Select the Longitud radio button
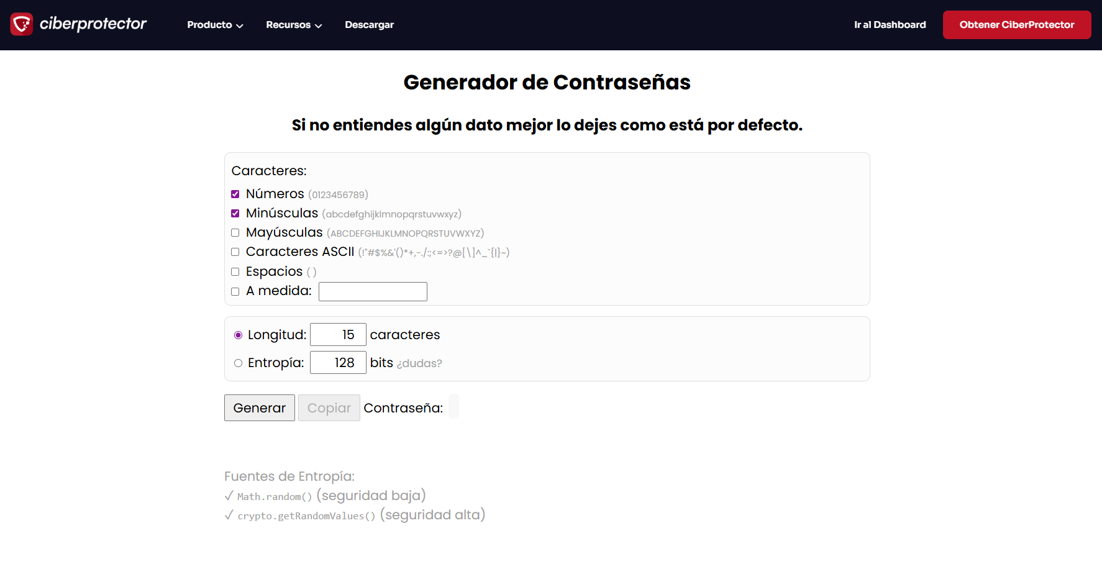 (239, 335)
